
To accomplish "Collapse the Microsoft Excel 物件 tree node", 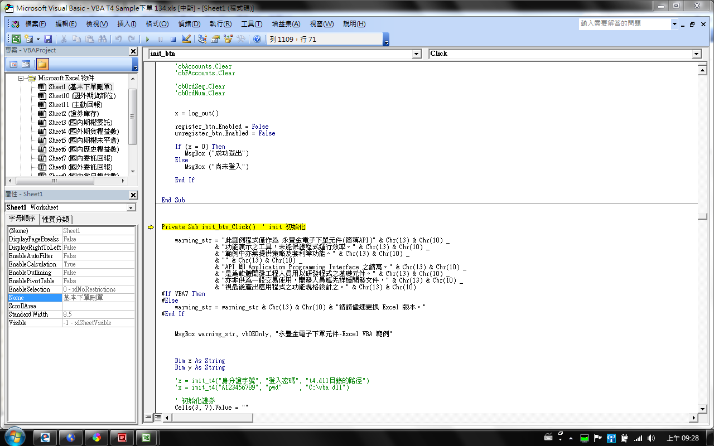I will point(21,78).
